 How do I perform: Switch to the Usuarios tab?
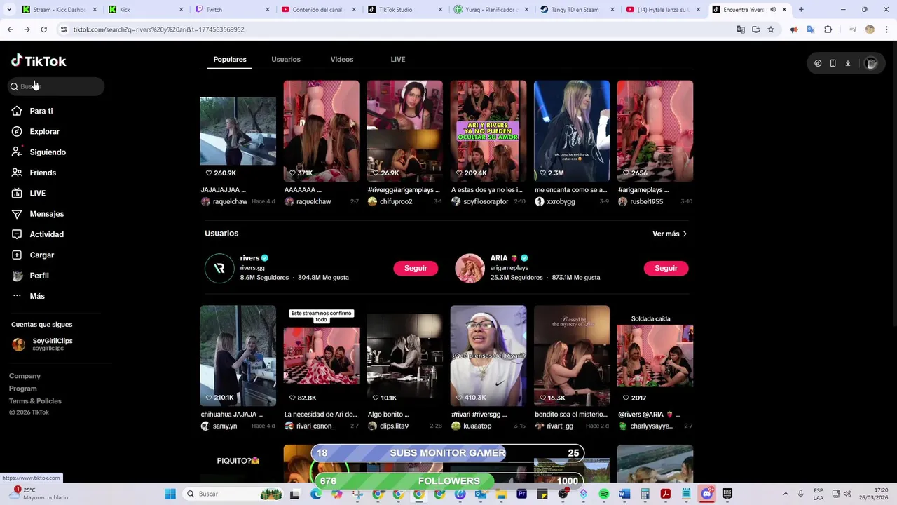pos(286,60)
